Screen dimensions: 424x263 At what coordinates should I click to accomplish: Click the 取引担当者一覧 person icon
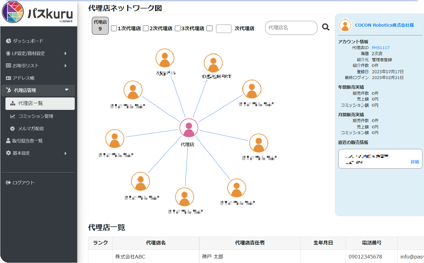[x=8, y=141]
